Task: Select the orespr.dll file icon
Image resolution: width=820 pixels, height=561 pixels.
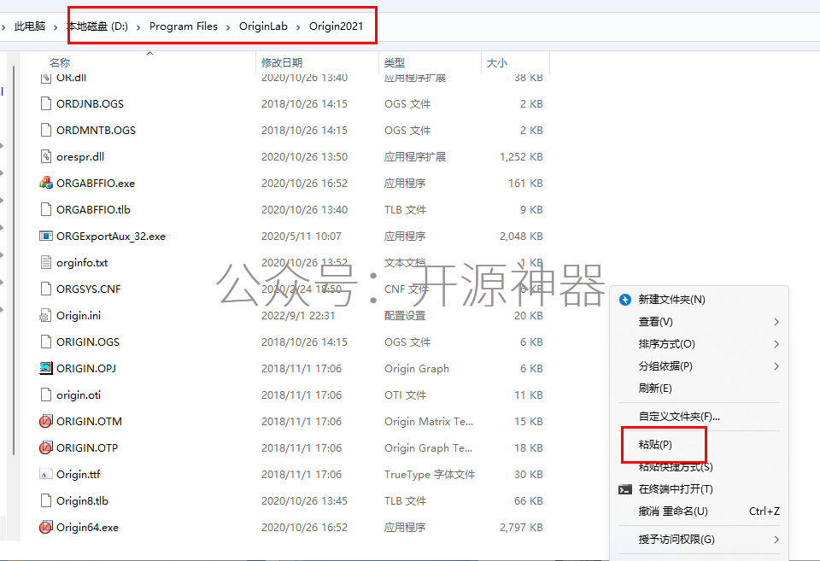Action: 46,156
